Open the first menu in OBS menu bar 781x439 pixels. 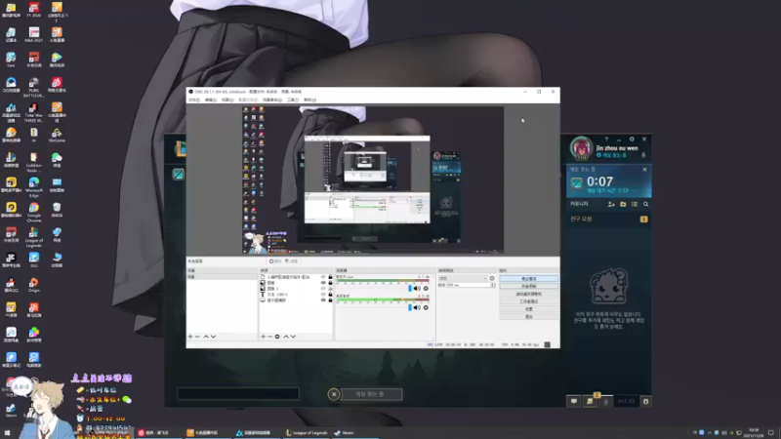click(x=194, y=100)
